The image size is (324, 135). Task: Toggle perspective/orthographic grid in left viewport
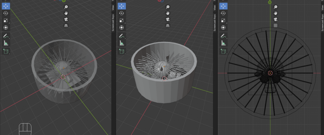66,26
